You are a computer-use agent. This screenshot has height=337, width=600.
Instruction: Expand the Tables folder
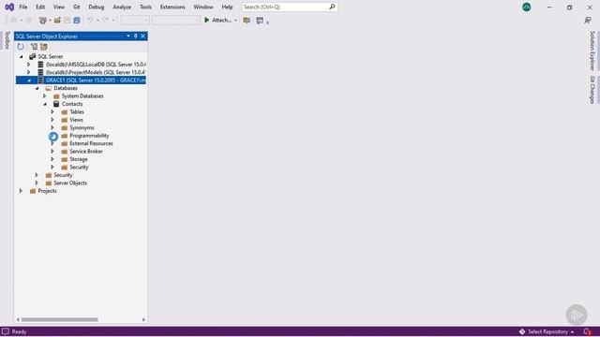point(52,112)
